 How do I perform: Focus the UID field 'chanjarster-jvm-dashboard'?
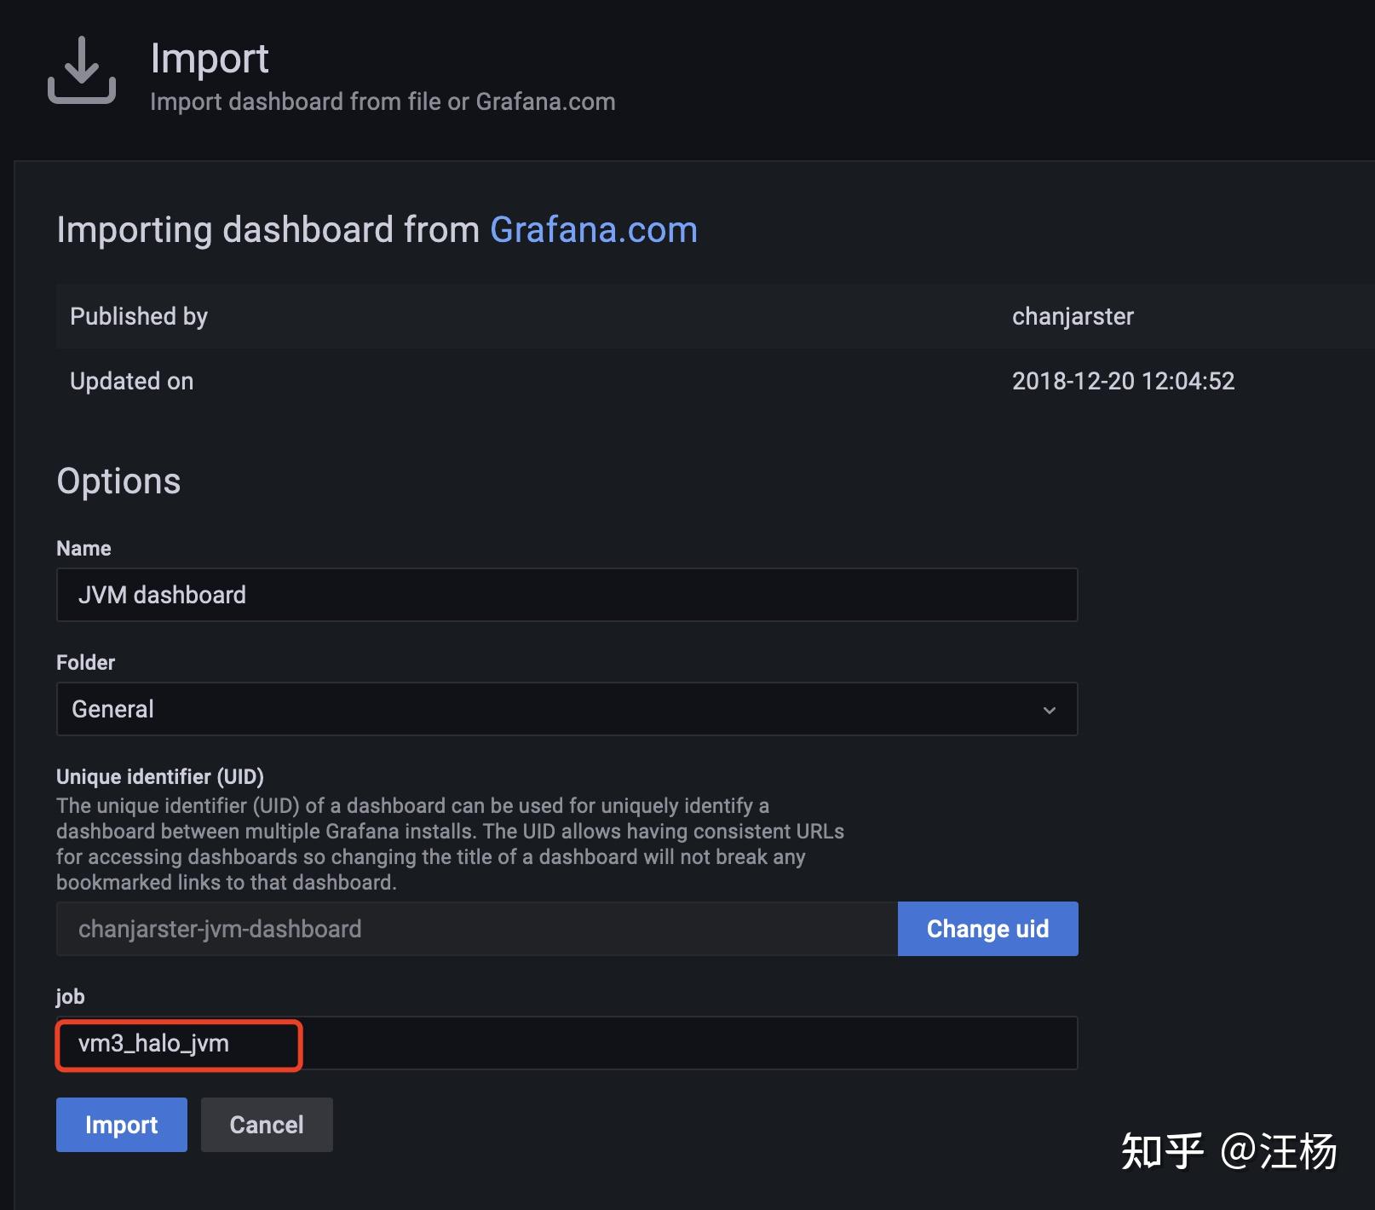click(x=477, y=929)
